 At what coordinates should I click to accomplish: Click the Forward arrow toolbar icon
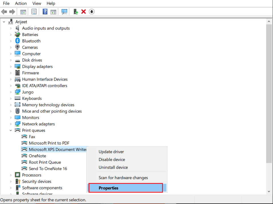(x=12, y=12)
